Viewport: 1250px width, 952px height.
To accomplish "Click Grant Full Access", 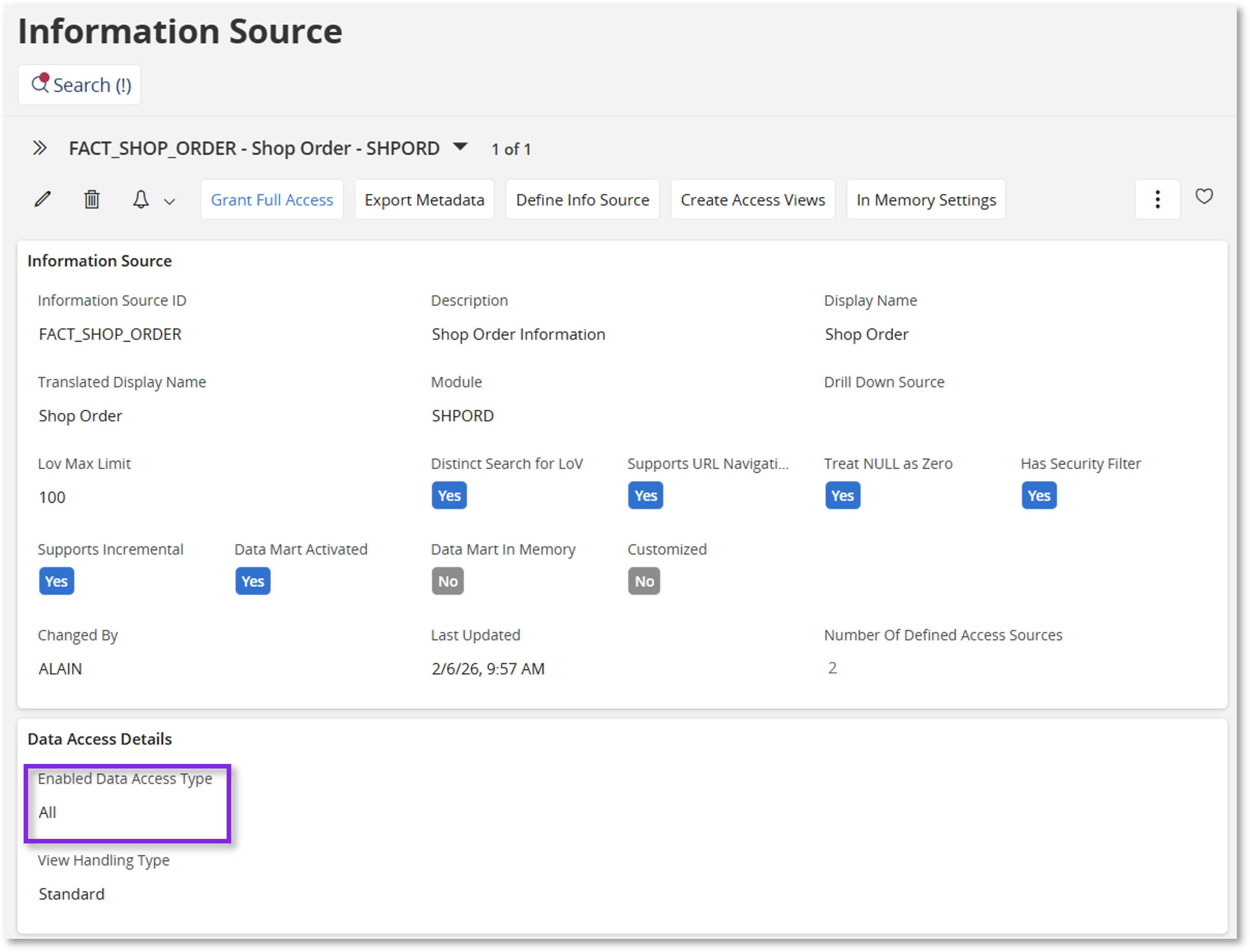I will coord(272,200).
